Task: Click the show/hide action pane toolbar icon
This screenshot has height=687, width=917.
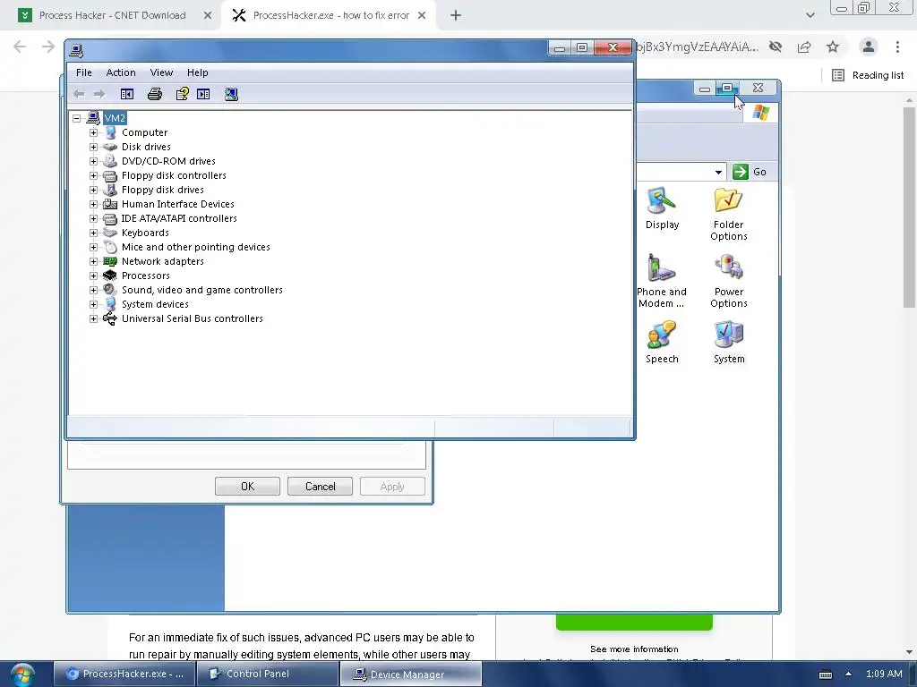Action: tap(203, 94)
